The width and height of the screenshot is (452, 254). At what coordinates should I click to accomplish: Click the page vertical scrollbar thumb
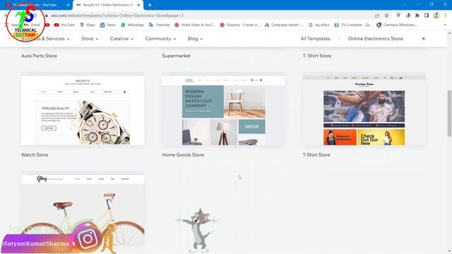click(x=449, y=113)
